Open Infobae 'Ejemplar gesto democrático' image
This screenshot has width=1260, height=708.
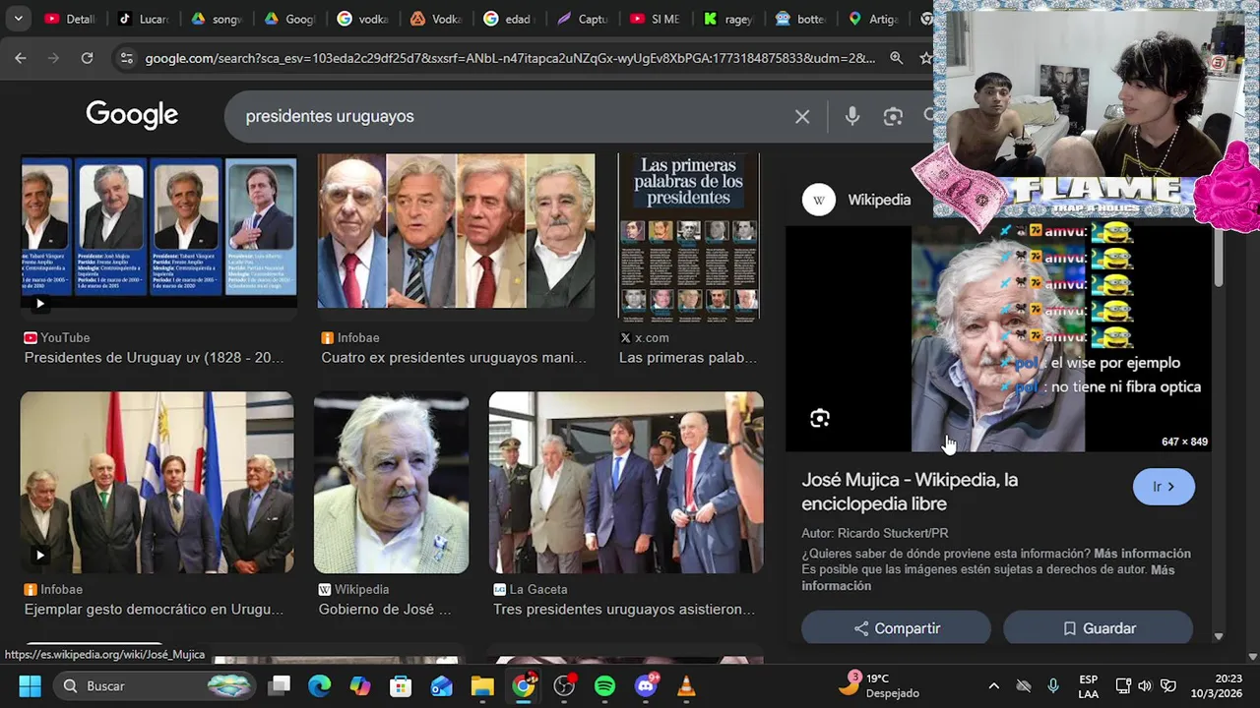tap(157, 482)
